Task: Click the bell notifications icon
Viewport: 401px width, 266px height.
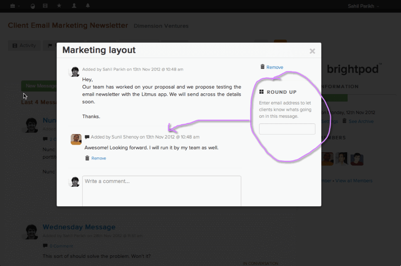Action: [x=88, y=6]
